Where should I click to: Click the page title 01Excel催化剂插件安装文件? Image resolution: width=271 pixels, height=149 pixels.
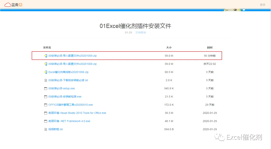tap(135, 26)
